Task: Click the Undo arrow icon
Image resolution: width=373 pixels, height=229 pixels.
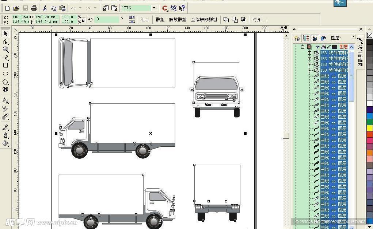Action: [x=73, y=8]
